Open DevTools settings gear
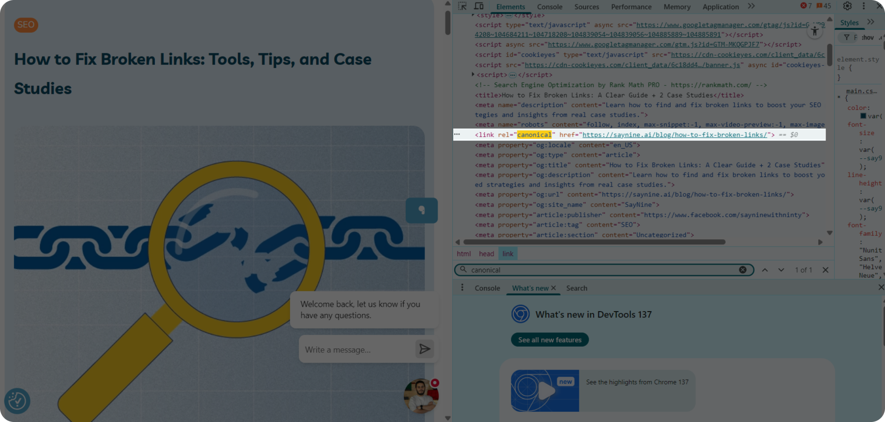 [847, 6]
